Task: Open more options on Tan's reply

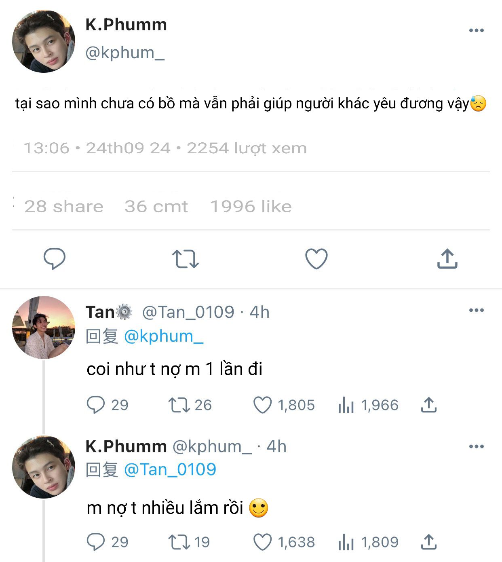Action: point(476,310)
